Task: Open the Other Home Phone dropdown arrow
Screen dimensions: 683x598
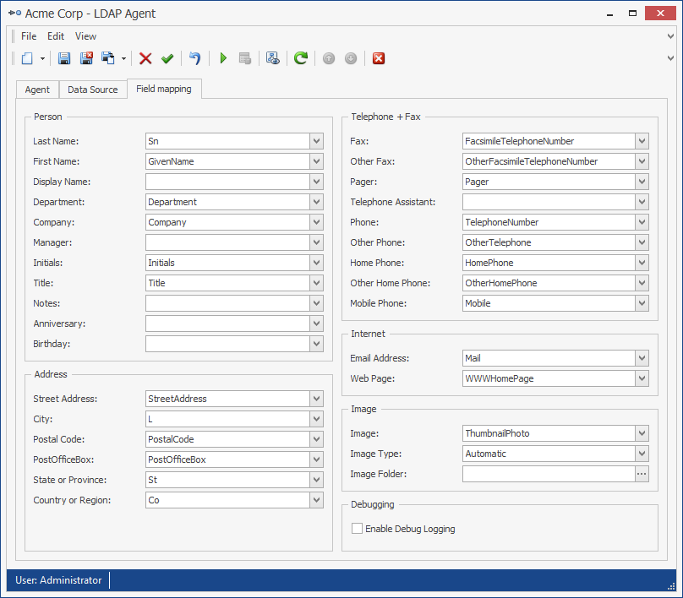Action: 642,283
